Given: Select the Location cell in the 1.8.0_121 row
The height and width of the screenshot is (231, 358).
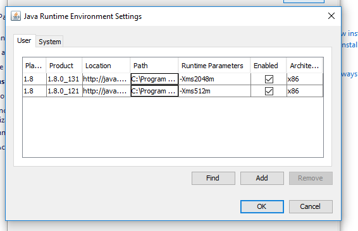Looking at the screenshot, I should pos(106,91).
